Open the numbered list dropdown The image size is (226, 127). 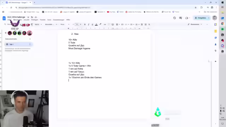pos(137,24)
